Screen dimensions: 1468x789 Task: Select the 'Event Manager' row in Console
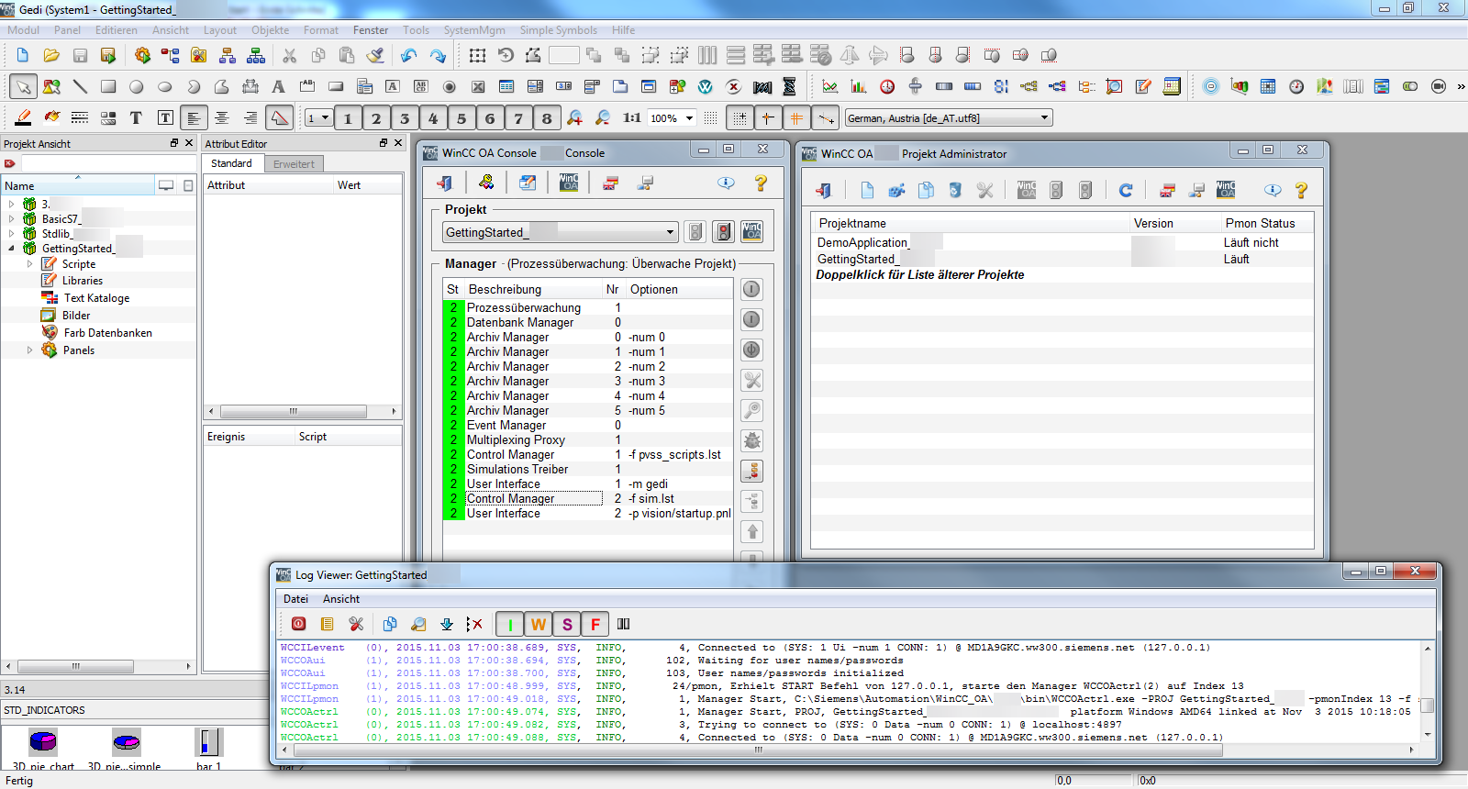(x=587, y=426)
